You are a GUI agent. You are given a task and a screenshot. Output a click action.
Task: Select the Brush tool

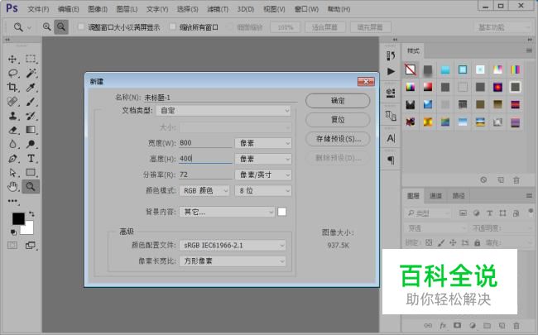click(31, 102)
